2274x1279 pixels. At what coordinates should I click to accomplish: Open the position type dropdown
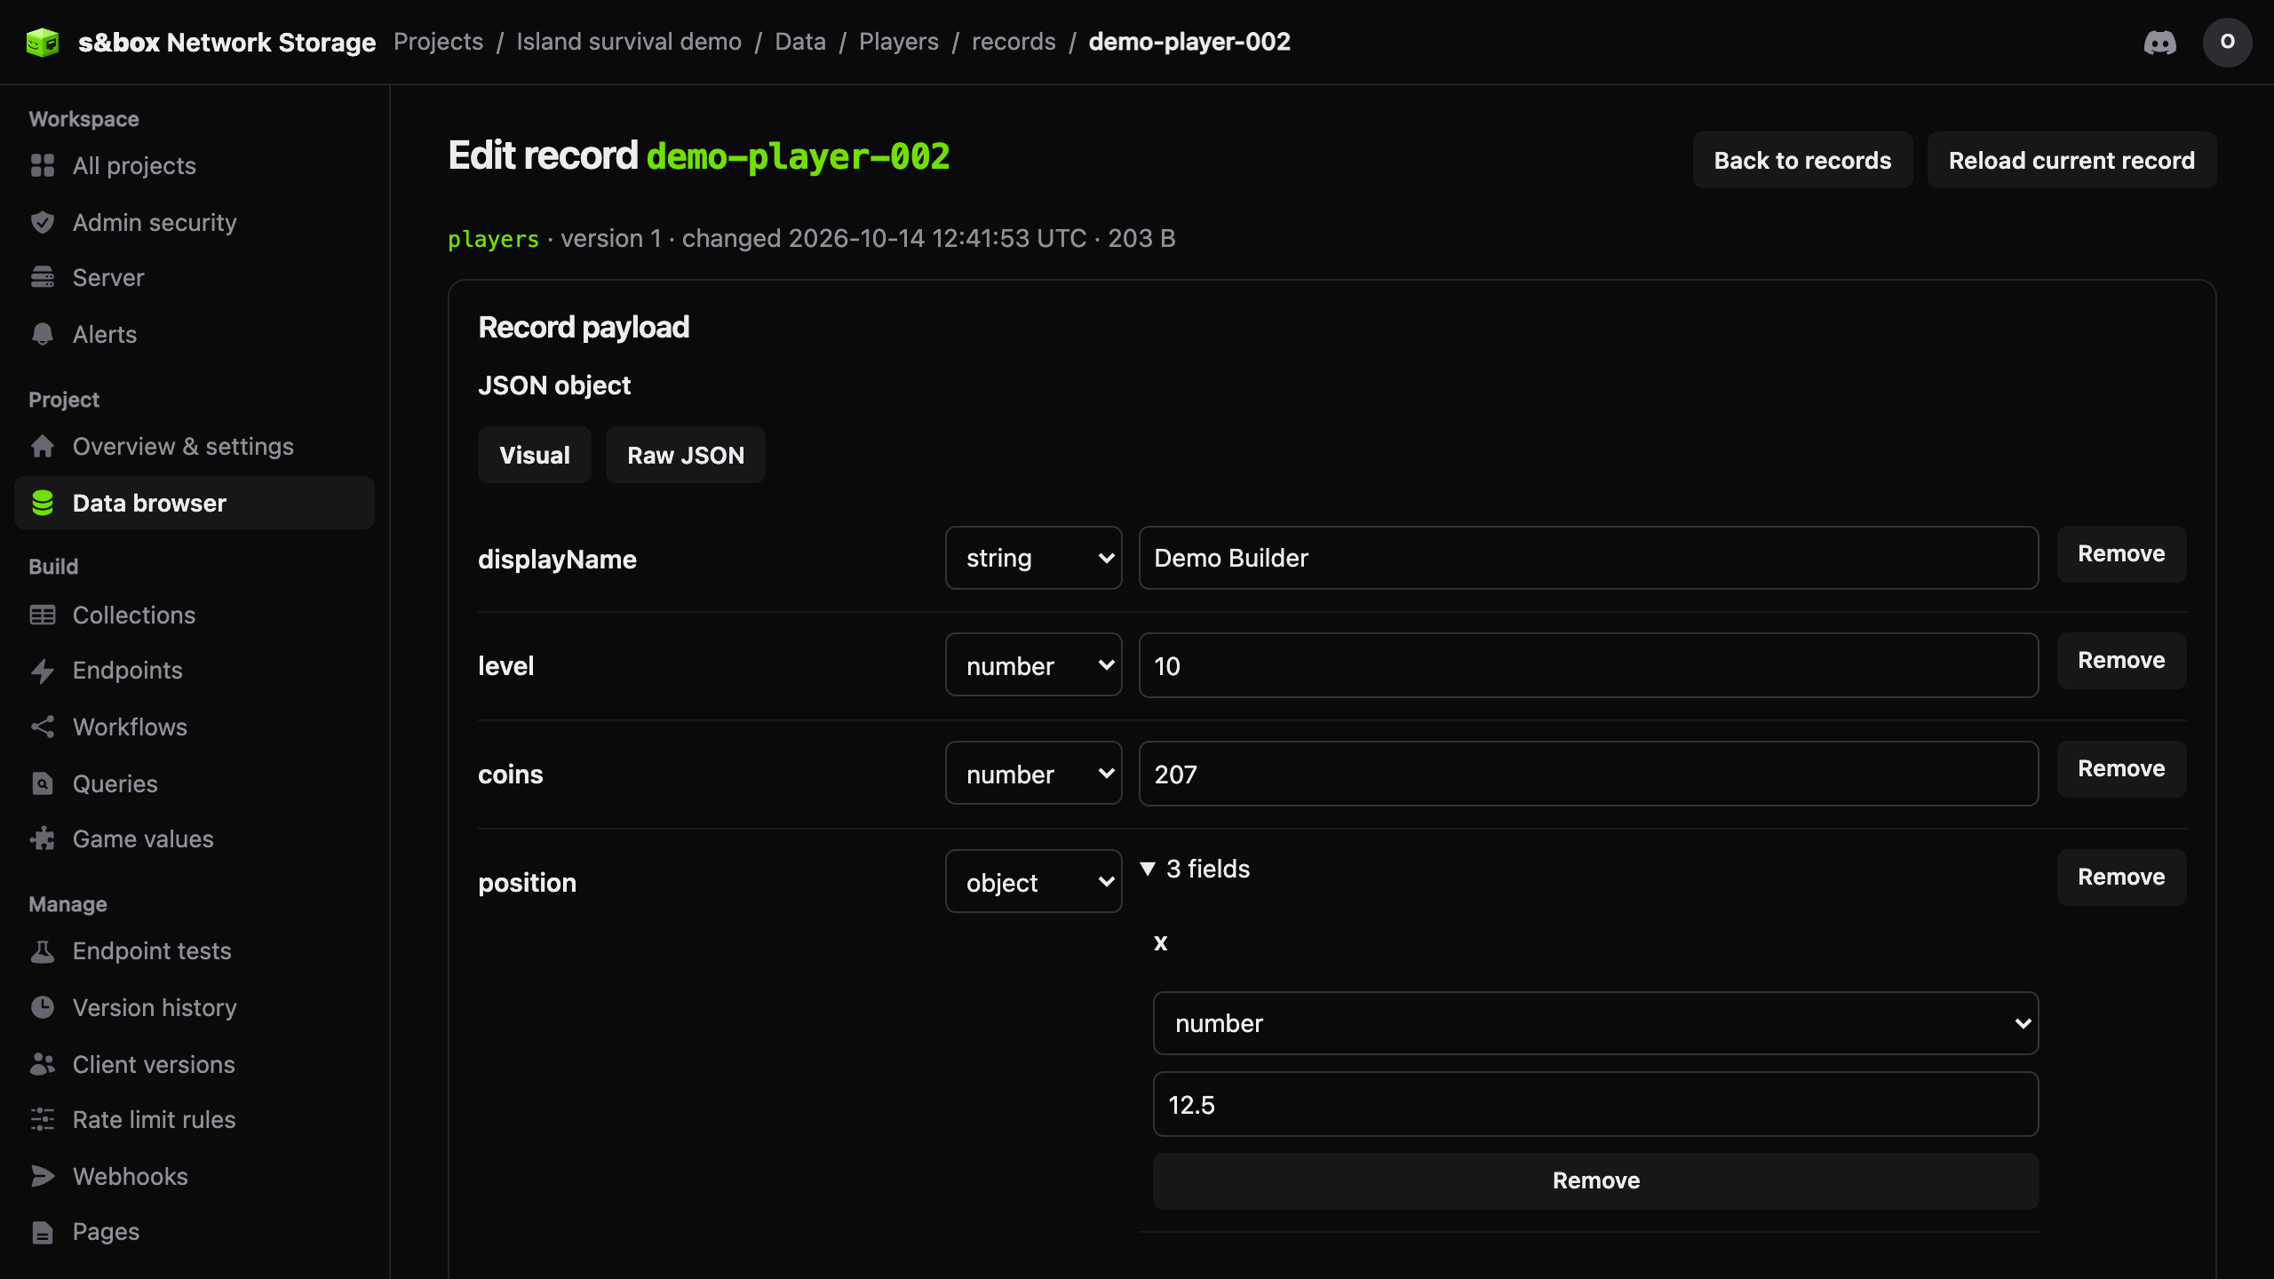point(1033,882)
